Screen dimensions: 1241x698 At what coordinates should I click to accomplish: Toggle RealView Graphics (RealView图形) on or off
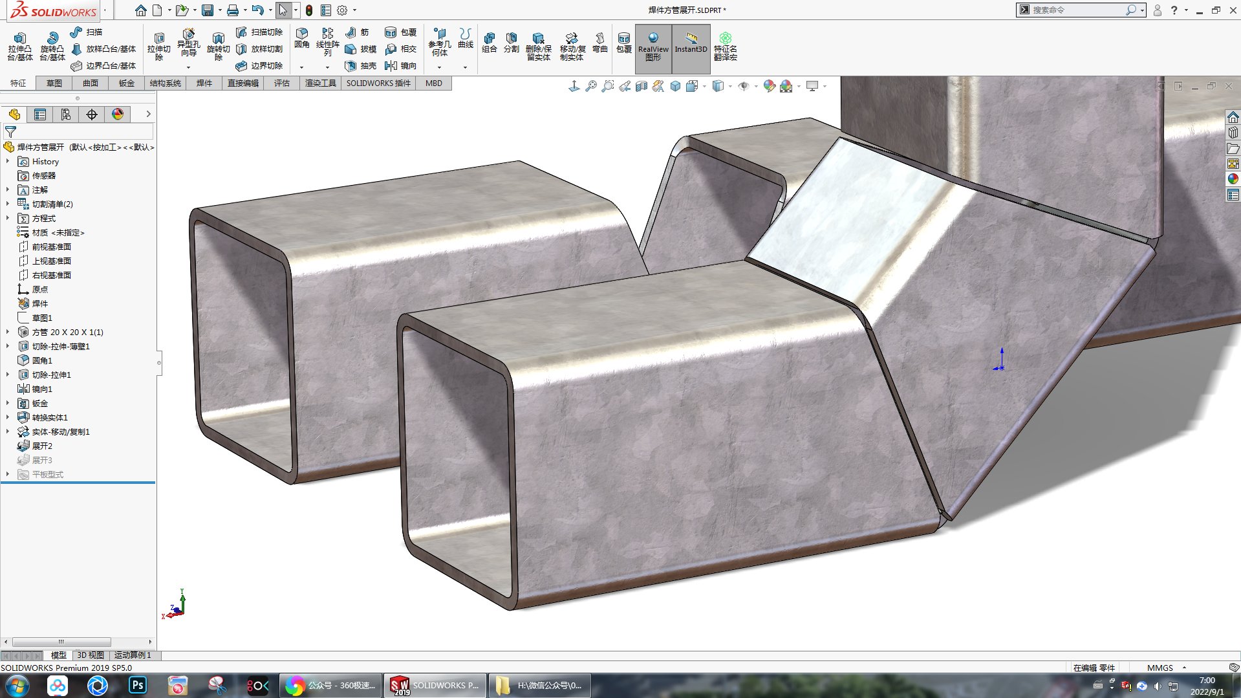click(653, 49)
